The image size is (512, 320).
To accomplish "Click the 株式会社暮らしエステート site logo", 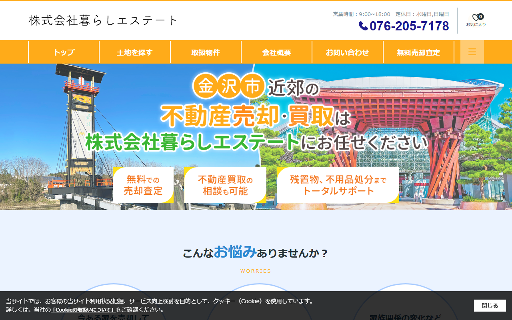I will 103,20.
